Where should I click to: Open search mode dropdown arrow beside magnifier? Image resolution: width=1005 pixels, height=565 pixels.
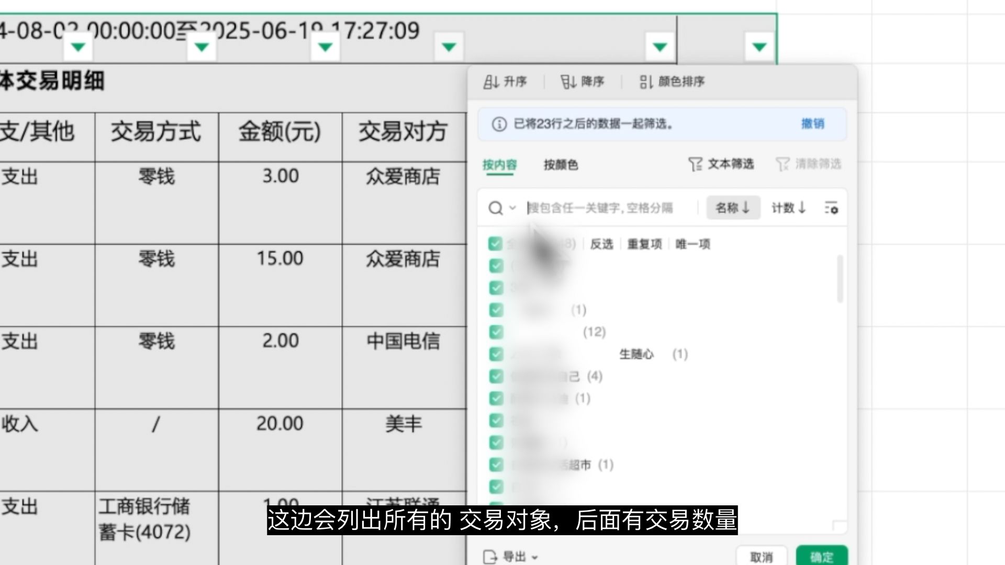512,208
